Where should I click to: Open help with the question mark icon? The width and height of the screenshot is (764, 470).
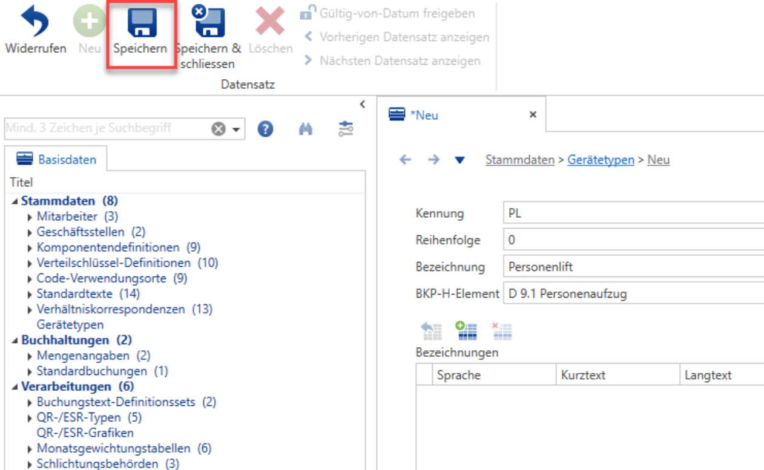(265, 129)
